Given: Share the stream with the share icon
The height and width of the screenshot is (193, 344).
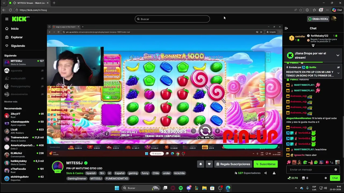Looking at the screenshot, I should point(266,173).
